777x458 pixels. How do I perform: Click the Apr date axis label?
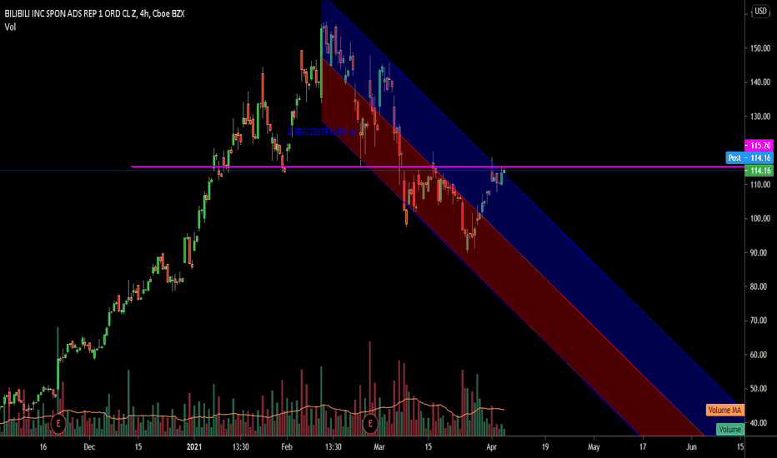coord(492,447)
